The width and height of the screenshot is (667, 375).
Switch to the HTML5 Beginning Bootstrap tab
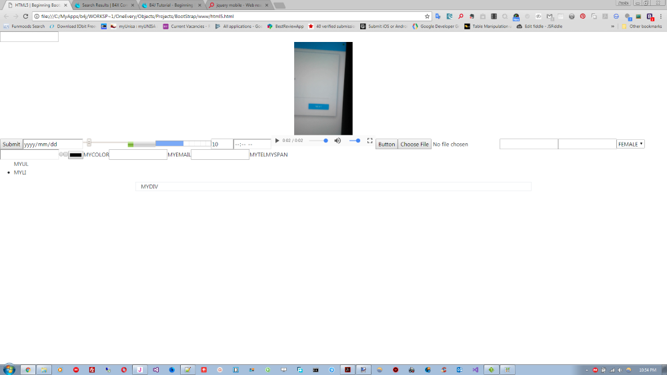[37, 5]
